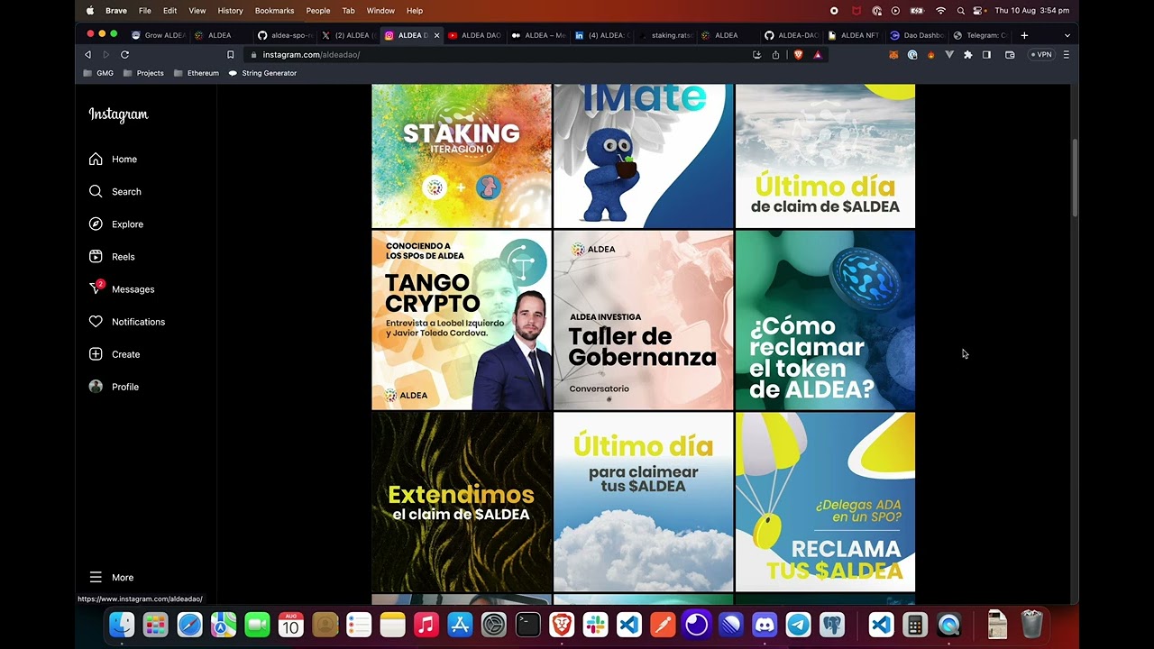Open Brave main menu hamburger
This screenshot has width=1154, height=649.
pos(1067,55)
